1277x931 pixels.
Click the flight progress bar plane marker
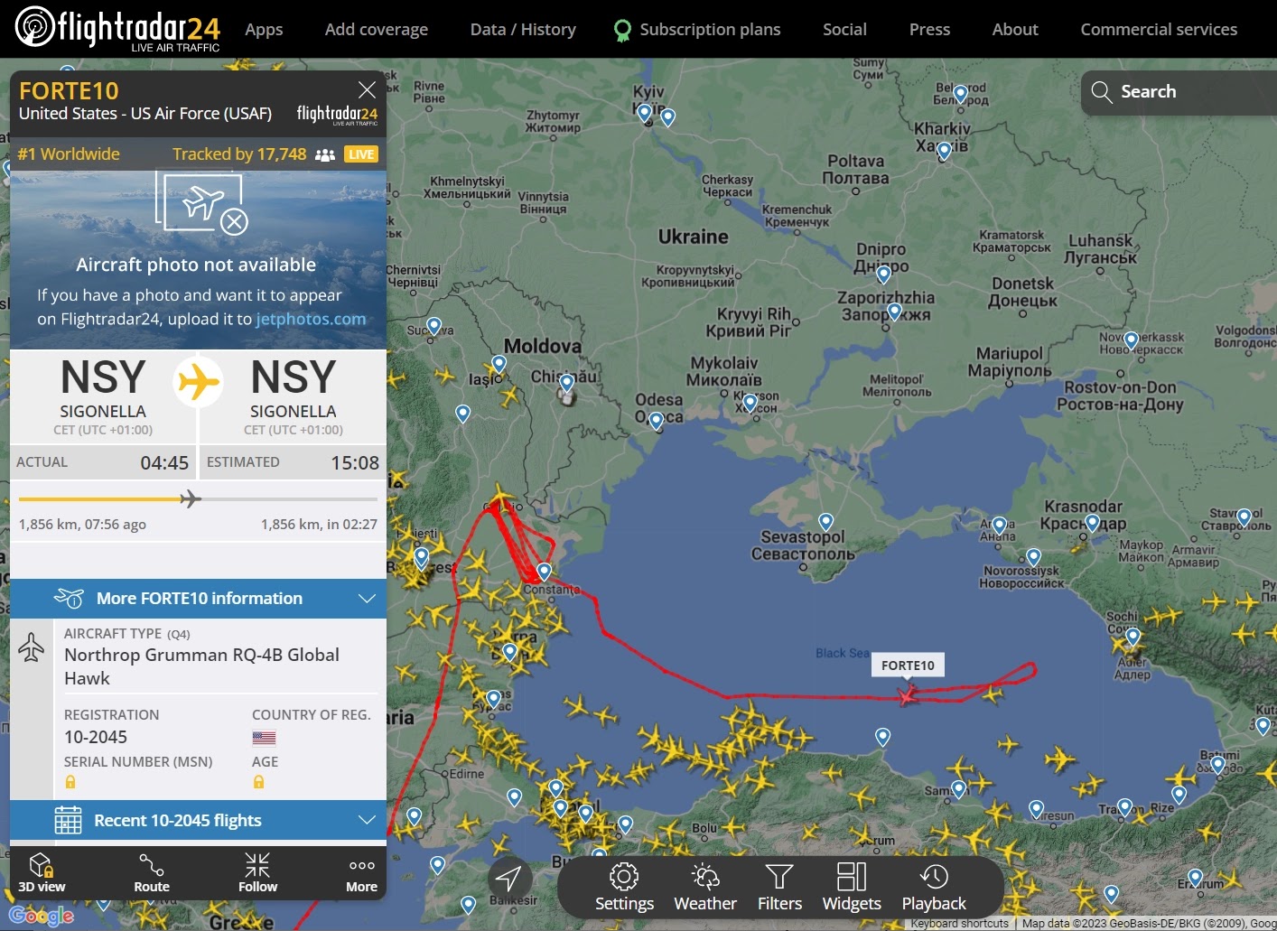click(x=190, y=498)
